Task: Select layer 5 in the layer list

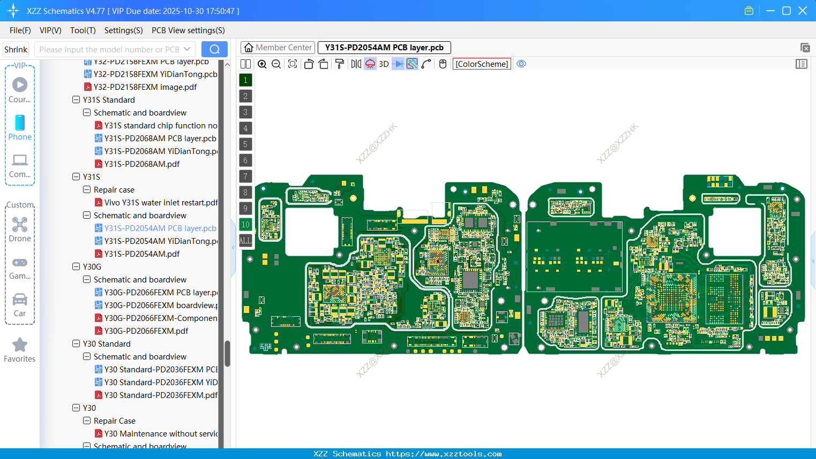Action: (x=245, y=144)
